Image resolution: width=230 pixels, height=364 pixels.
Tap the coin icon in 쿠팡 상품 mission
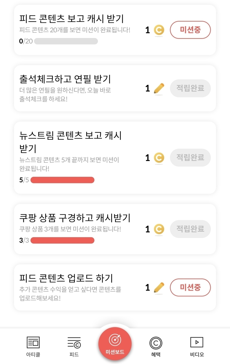(159, 229)
